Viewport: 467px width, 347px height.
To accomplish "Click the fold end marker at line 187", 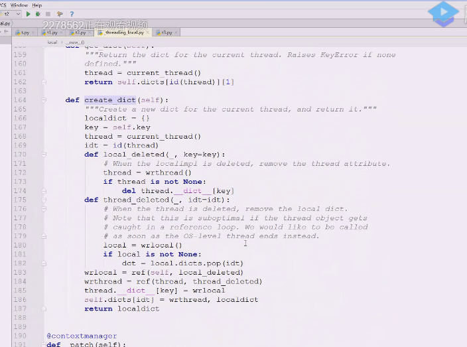I will coord(44,309).
